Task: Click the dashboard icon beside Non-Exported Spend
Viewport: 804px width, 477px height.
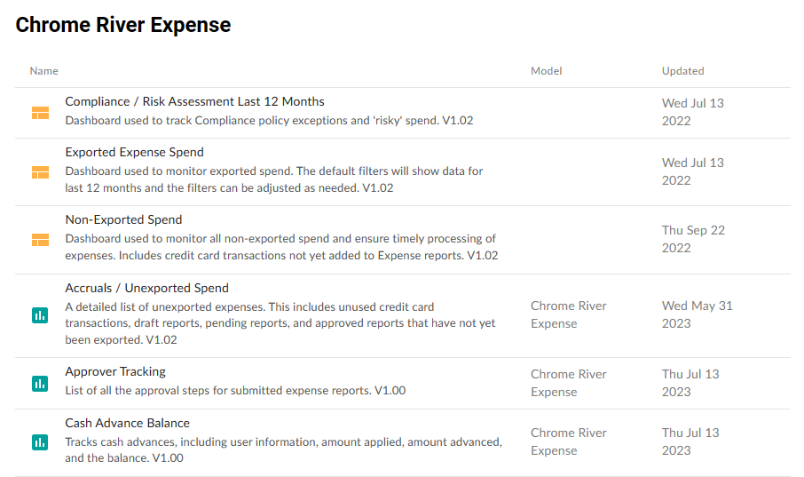Action: click(40, 240)
